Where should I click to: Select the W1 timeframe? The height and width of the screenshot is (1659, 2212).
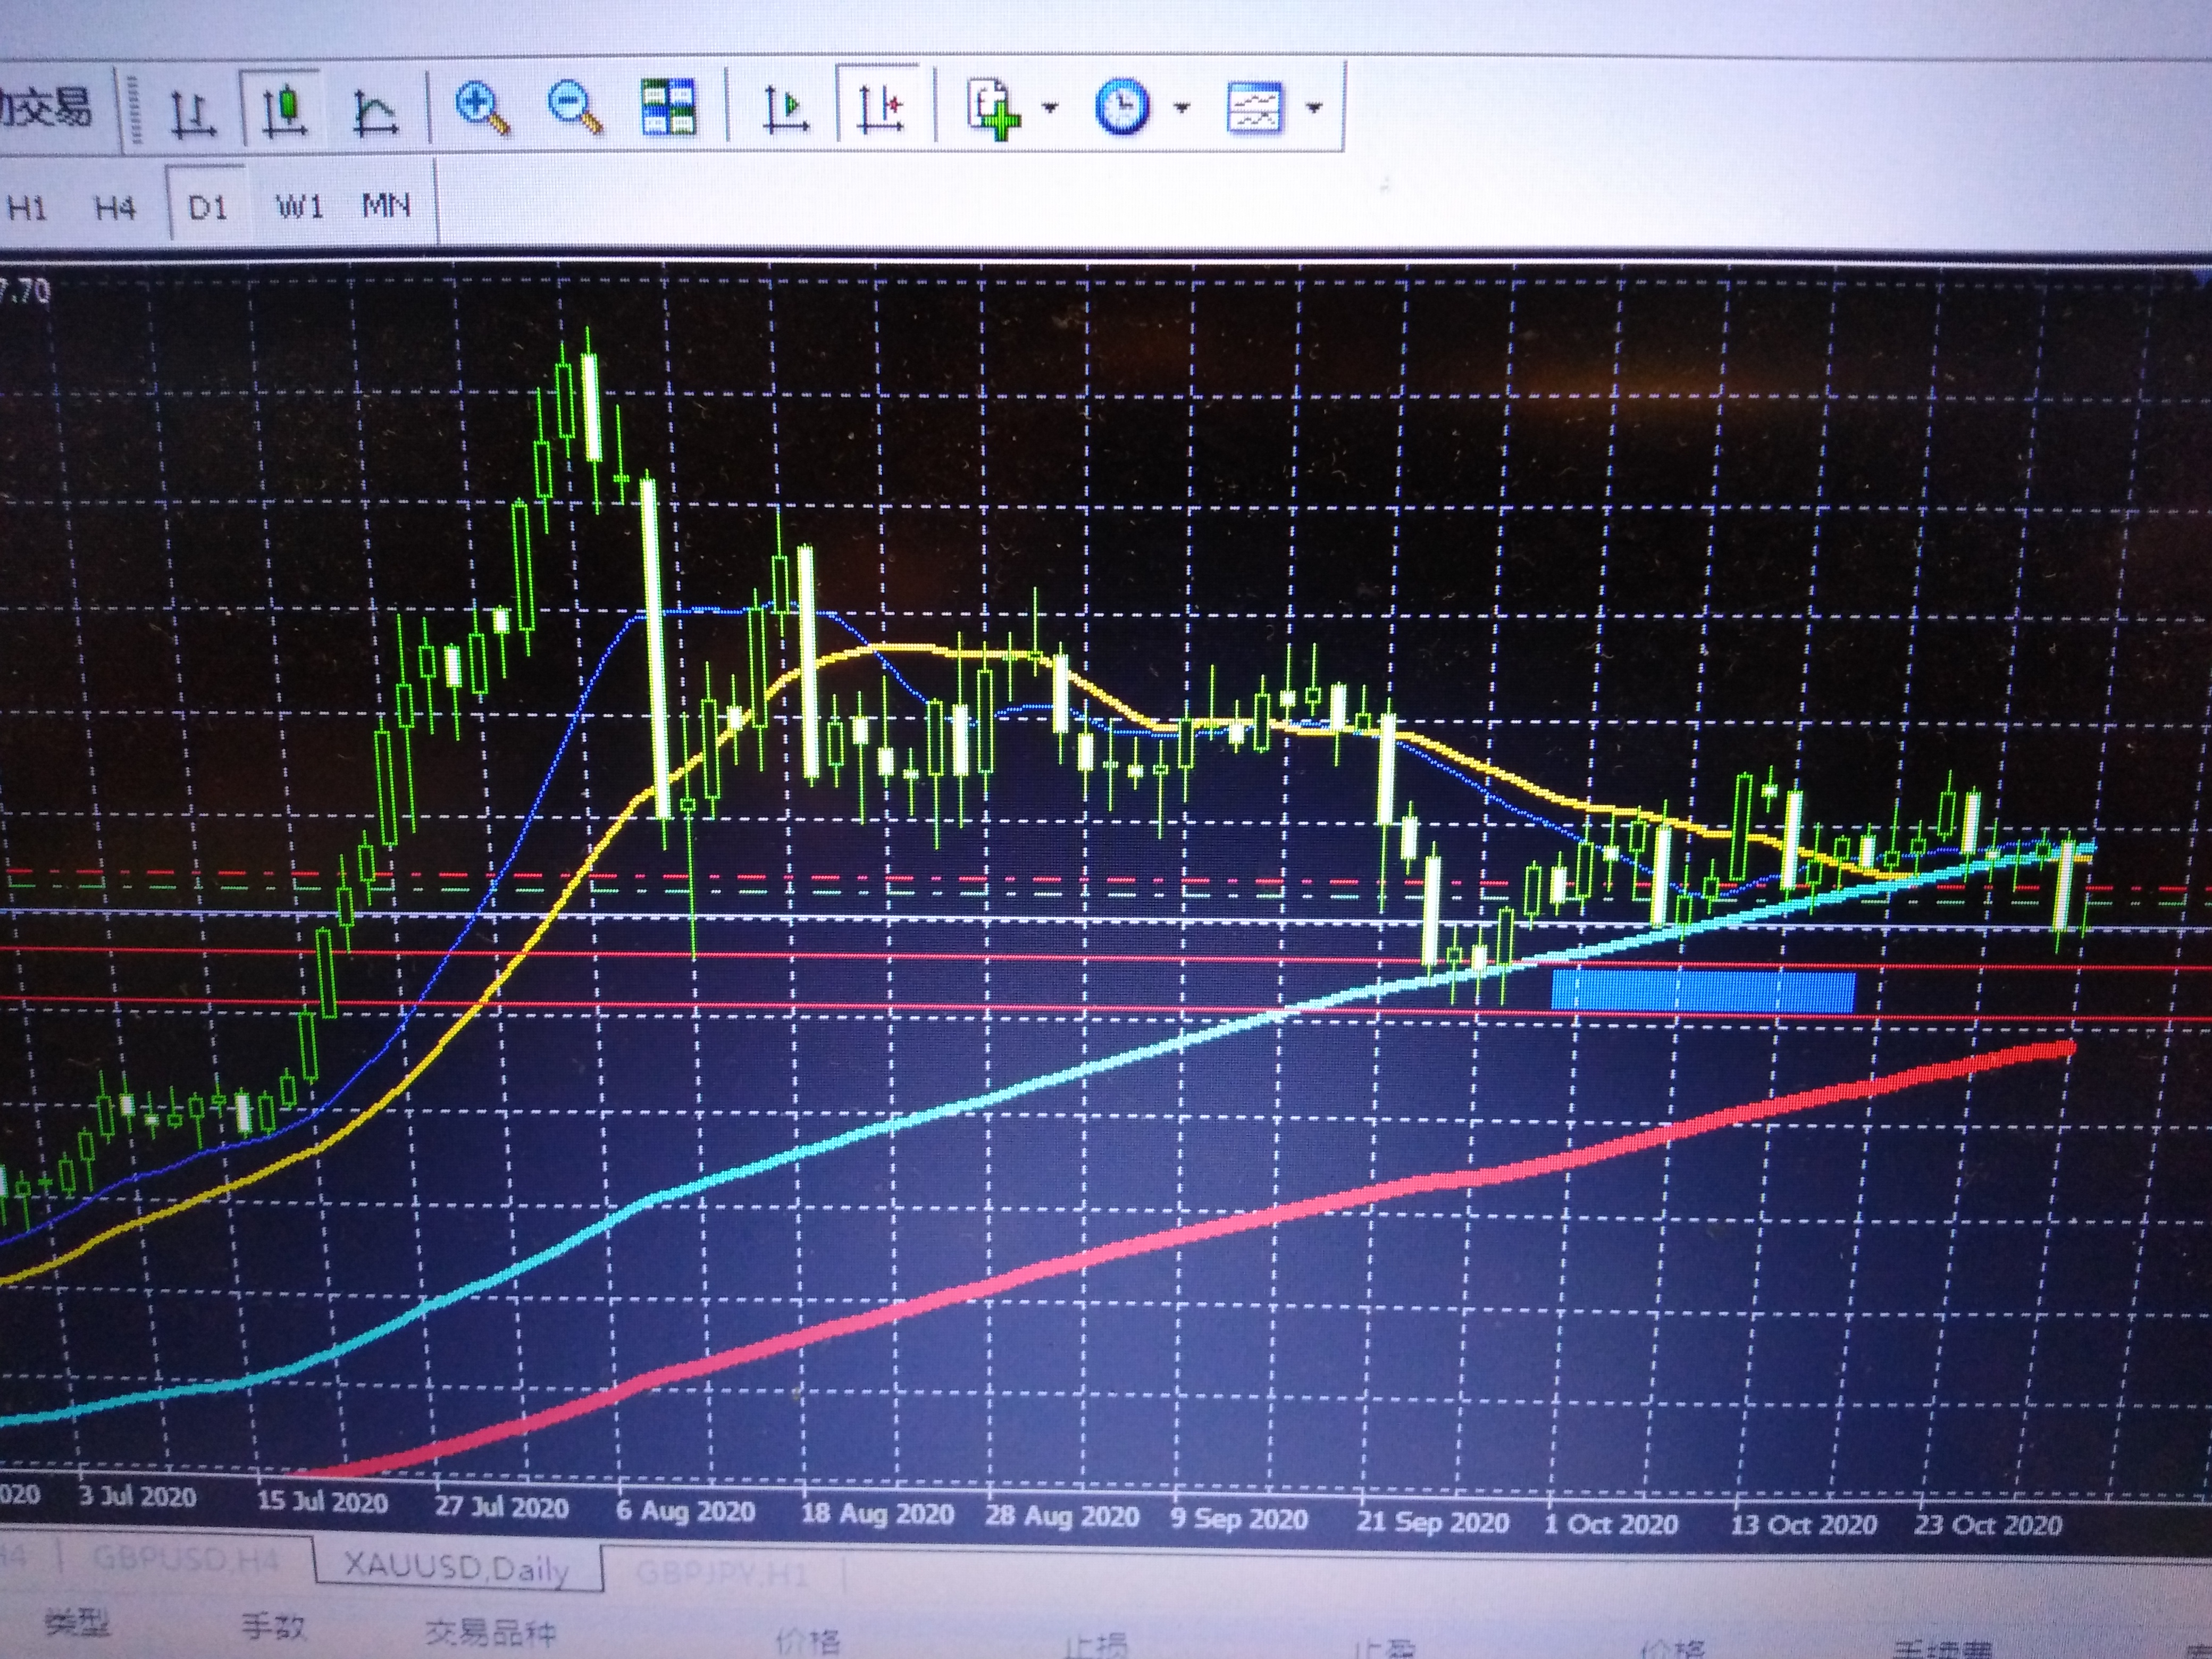click(299, 207)
